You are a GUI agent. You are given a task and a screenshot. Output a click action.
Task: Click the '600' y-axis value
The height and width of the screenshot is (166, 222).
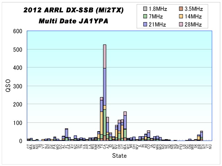click(18, 31)
